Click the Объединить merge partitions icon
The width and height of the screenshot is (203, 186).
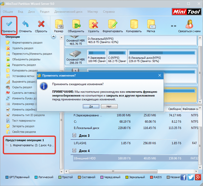[76, 24]
